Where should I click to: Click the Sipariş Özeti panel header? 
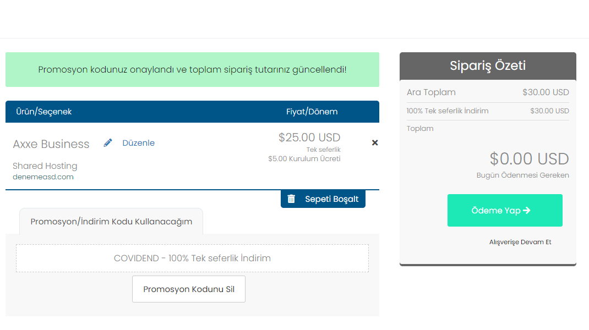click(x=488, y=65)
